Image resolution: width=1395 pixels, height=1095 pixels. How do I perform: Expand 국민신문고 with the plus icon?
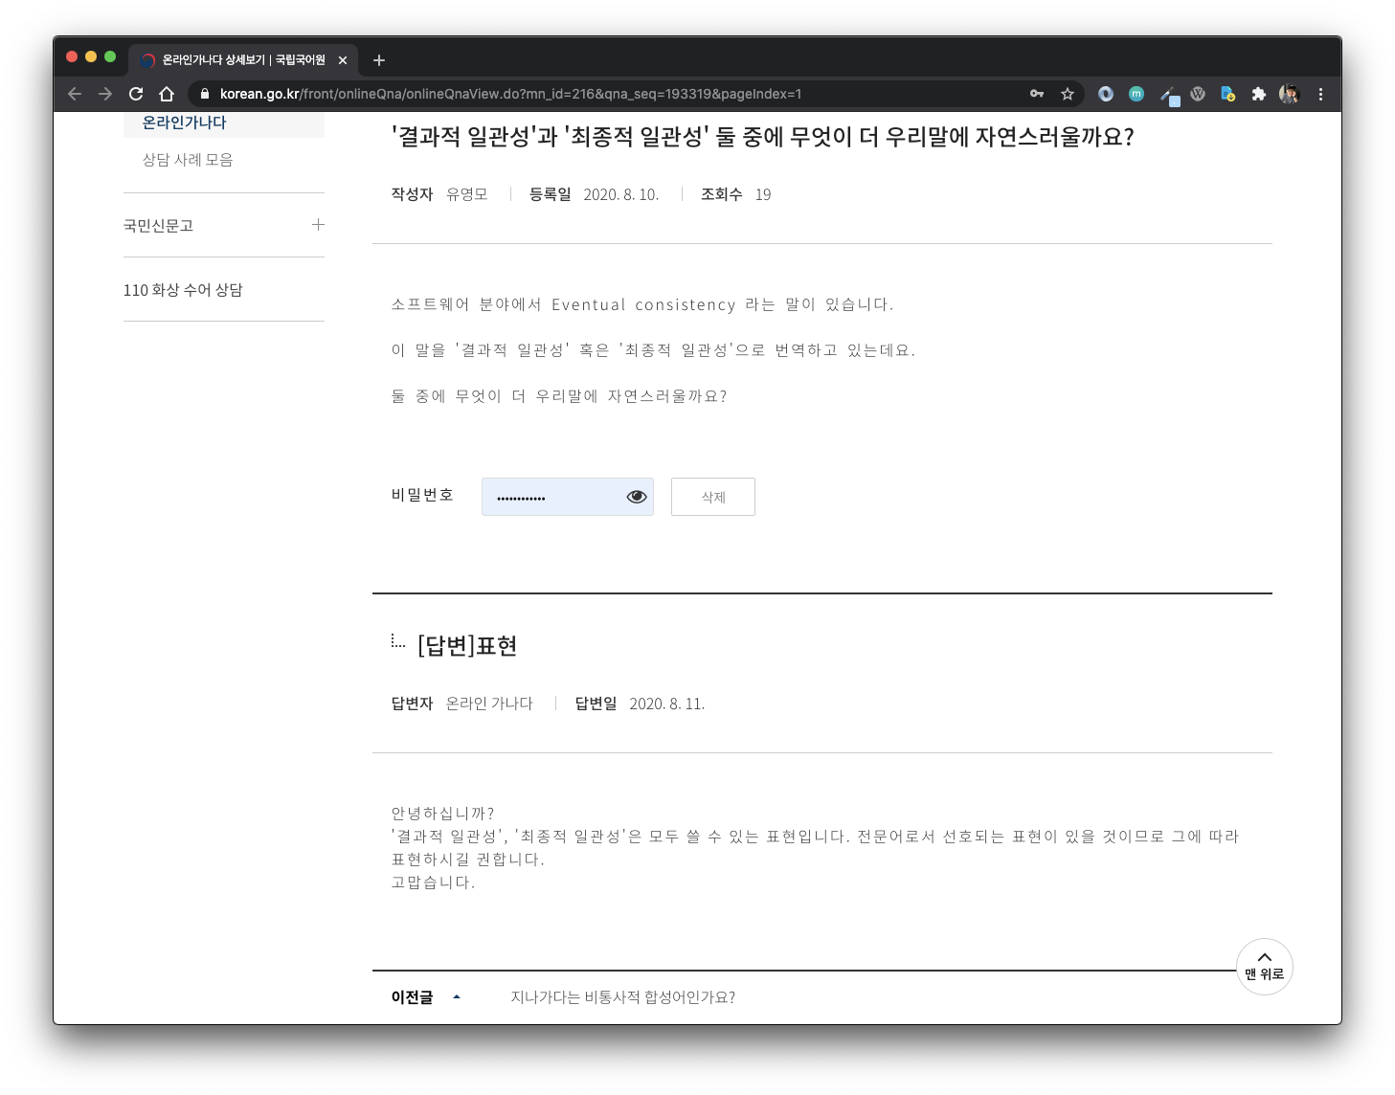pos(318,225)
